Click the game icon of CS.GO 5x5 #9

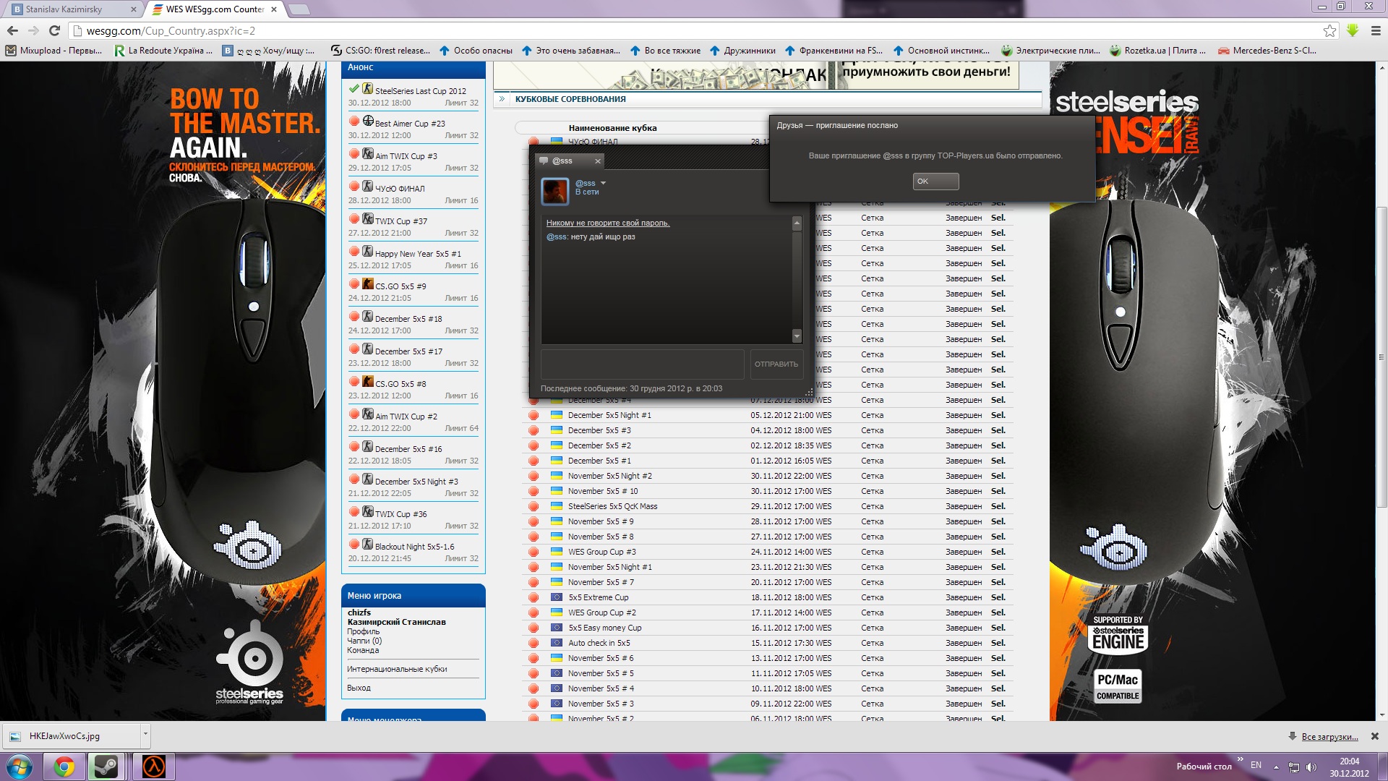pyautogui.click(x=368, y=283)
